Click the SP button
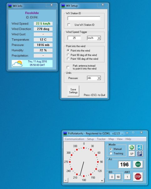This screenshot has height=189, width=151. 132,154
